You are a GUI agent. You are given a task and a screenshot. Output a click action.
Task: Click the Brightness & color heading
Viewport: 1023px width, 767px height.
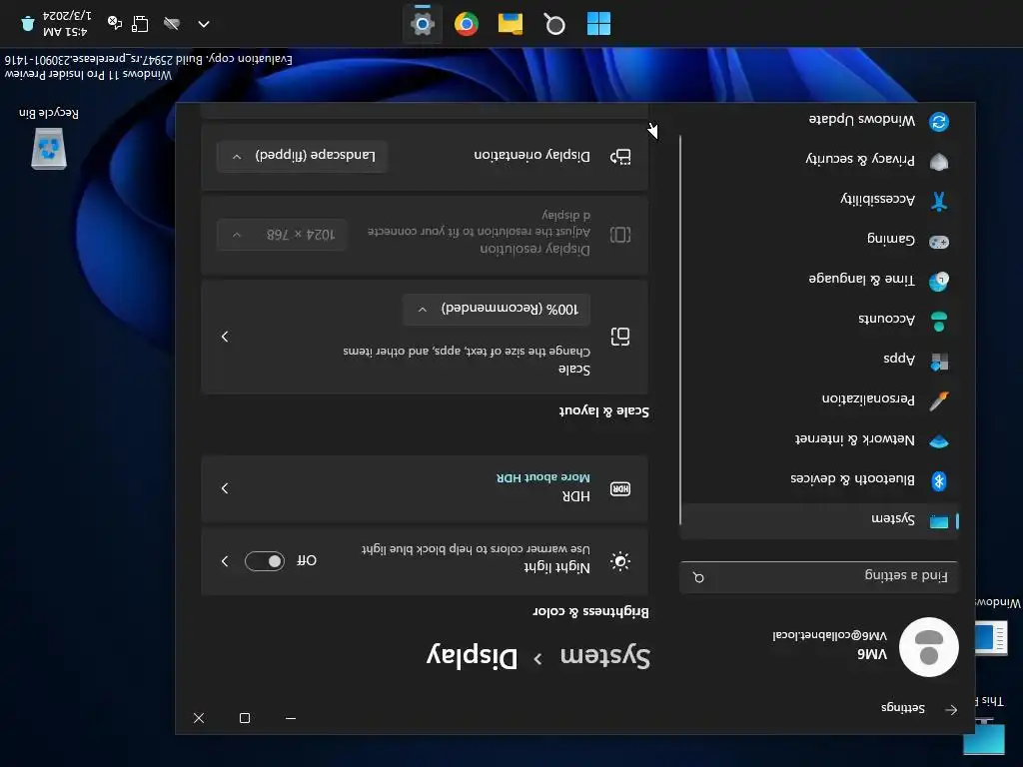point(590,612)
